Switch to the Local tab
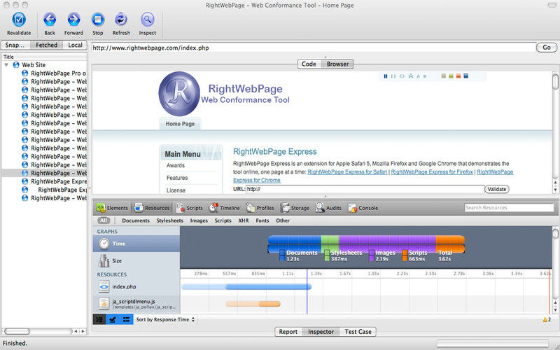The image size is (560, 350). (x=75, y=45)
